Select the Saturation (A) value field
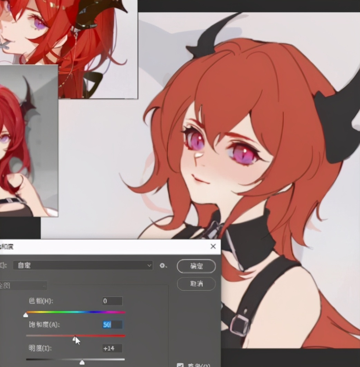360x367 pixels. coord(112,325)
